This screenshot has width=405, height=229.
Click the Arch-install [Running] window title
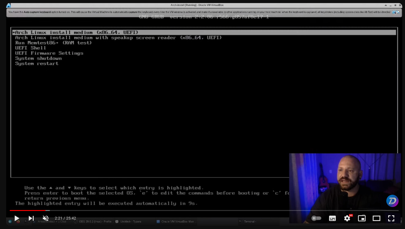tap(197, 5)
